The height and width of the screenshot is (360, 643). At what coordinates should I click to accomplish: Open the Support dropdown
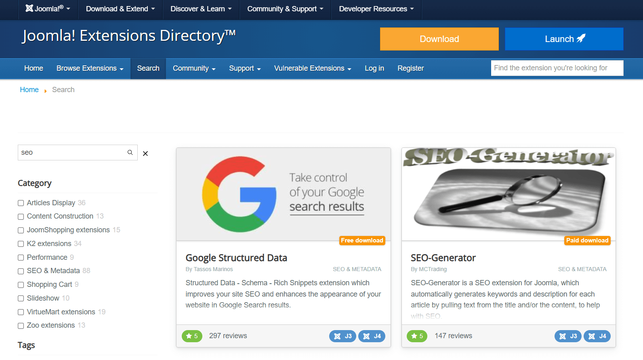point(245,68)
